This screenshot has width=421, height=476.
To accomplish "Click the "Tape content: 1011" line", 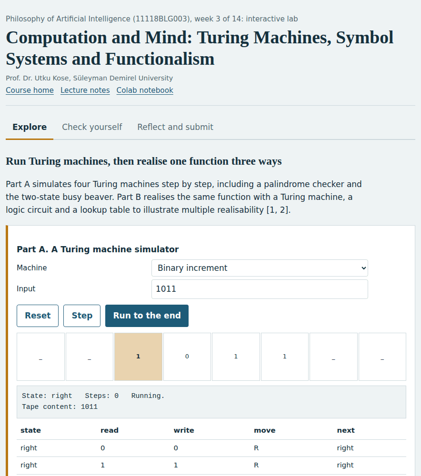I will [x=60, y=407].
